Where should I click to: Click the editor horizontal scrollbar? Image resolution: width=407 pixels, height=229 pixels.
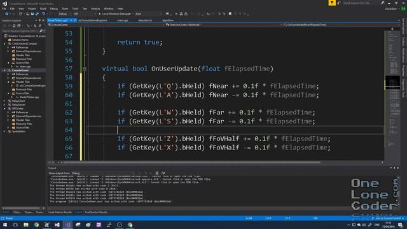pyautogui.click(x=192, y=162)
